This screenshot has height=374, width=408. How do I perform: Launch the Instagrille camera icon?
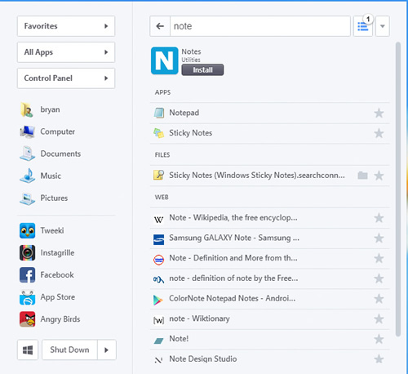pyautogui.click(x=27, y=252)
